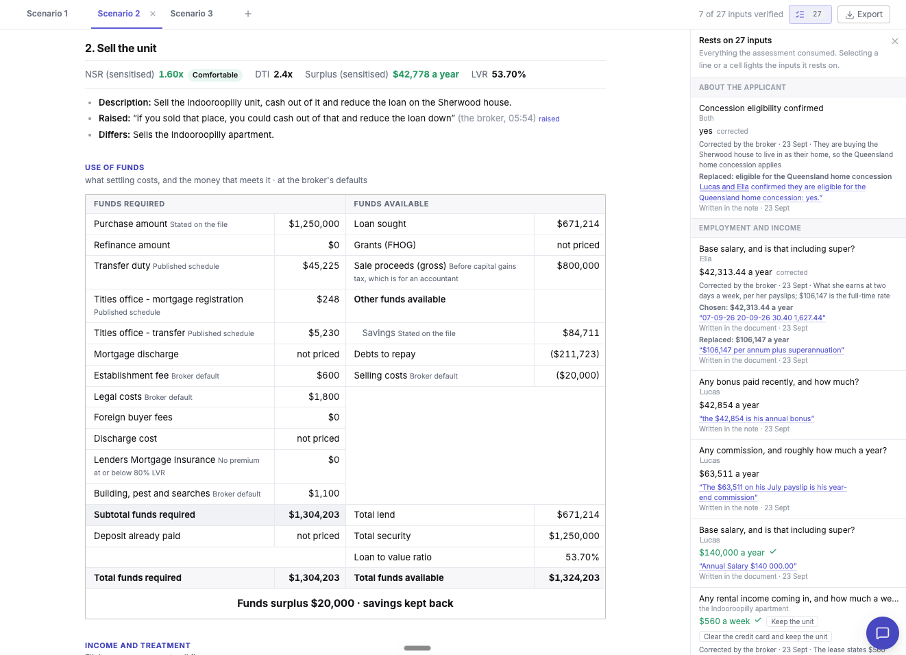Open the chat bubble button
This screenshot has width=906, height=655.
coord(883,633)
